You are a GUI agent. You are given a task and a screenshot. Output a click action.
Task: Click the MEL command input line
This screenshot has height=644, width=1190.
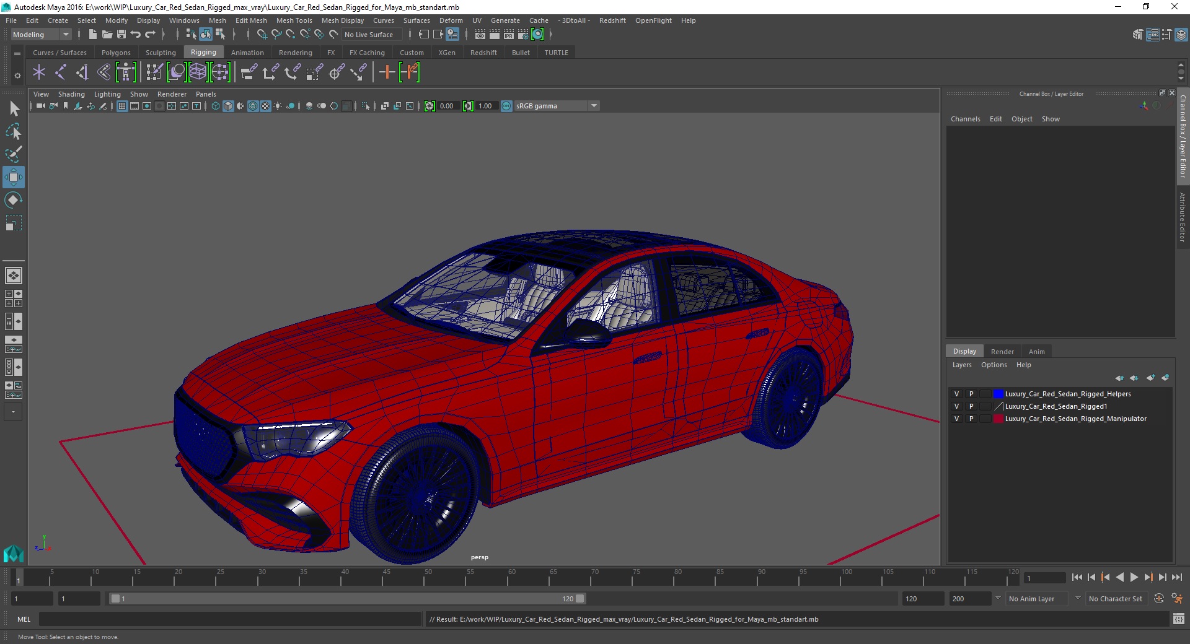pos(231,619)
